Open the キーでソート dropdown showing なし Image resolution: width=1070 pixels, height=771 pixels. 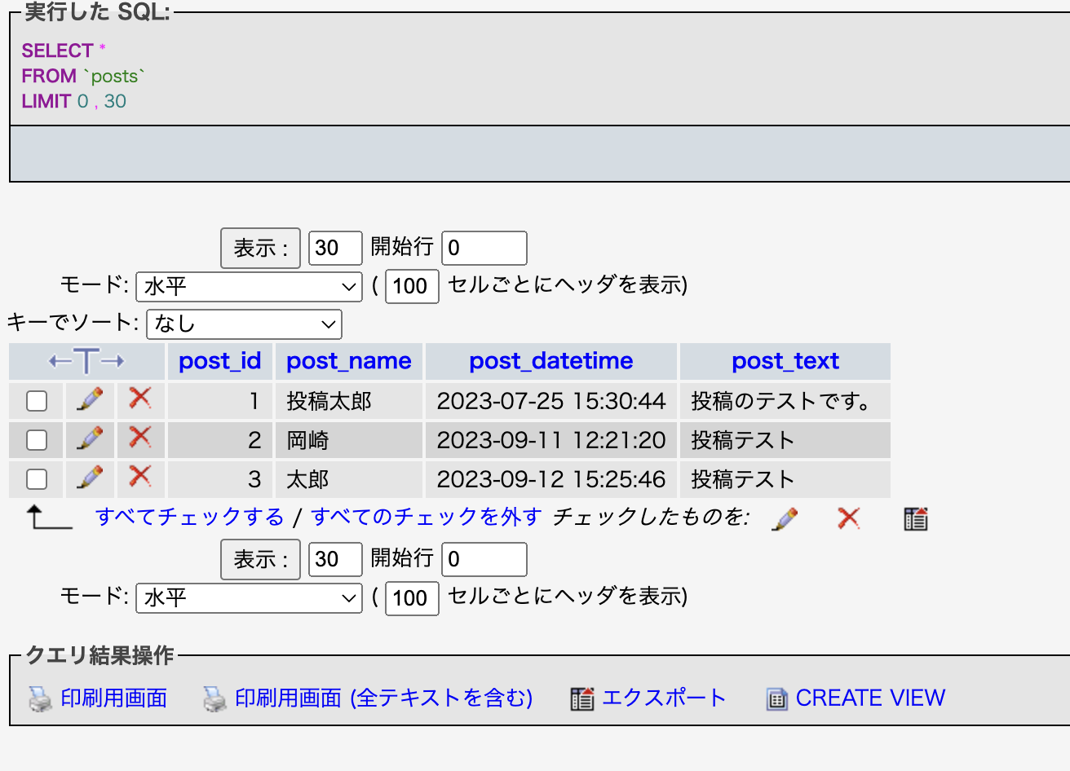(244, 324)
